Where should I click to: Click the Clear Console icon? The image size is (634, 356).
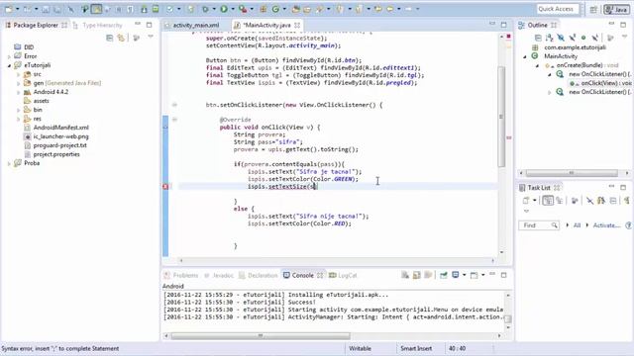point(405,275)
